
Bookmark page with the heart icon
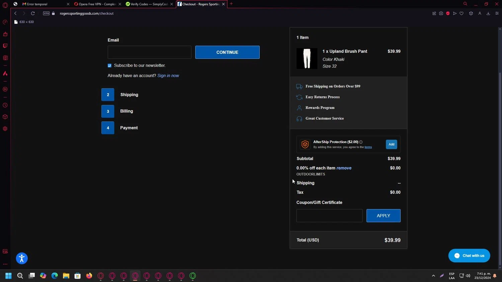coord(462,13)
